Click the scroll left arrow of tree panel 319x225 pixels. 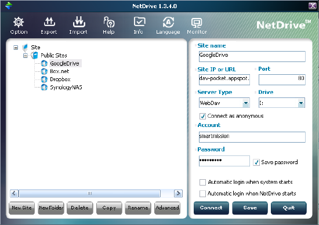14,194
